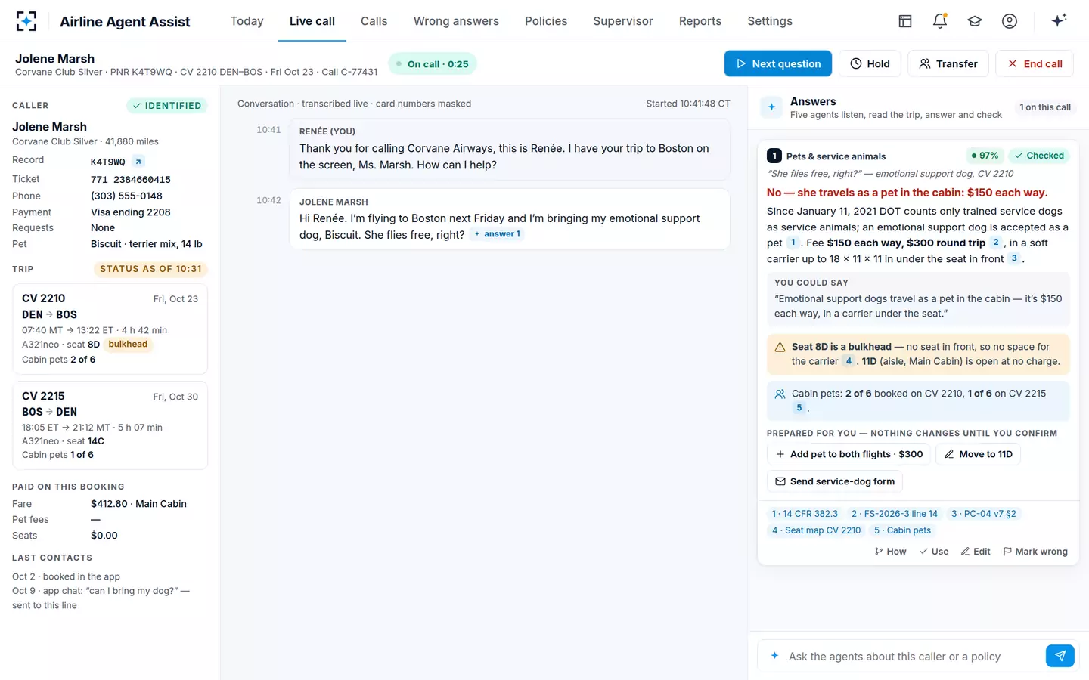Image resolution: width=1089 pixels, height=680 pixels.
Task: Move seat to 11D
Action: (978, 454)
